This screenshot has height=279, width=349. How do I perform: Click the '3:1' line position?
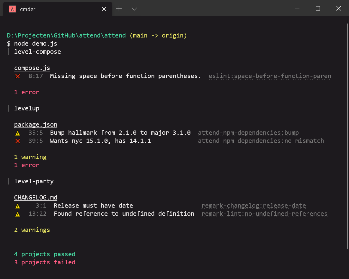[41, 205]
